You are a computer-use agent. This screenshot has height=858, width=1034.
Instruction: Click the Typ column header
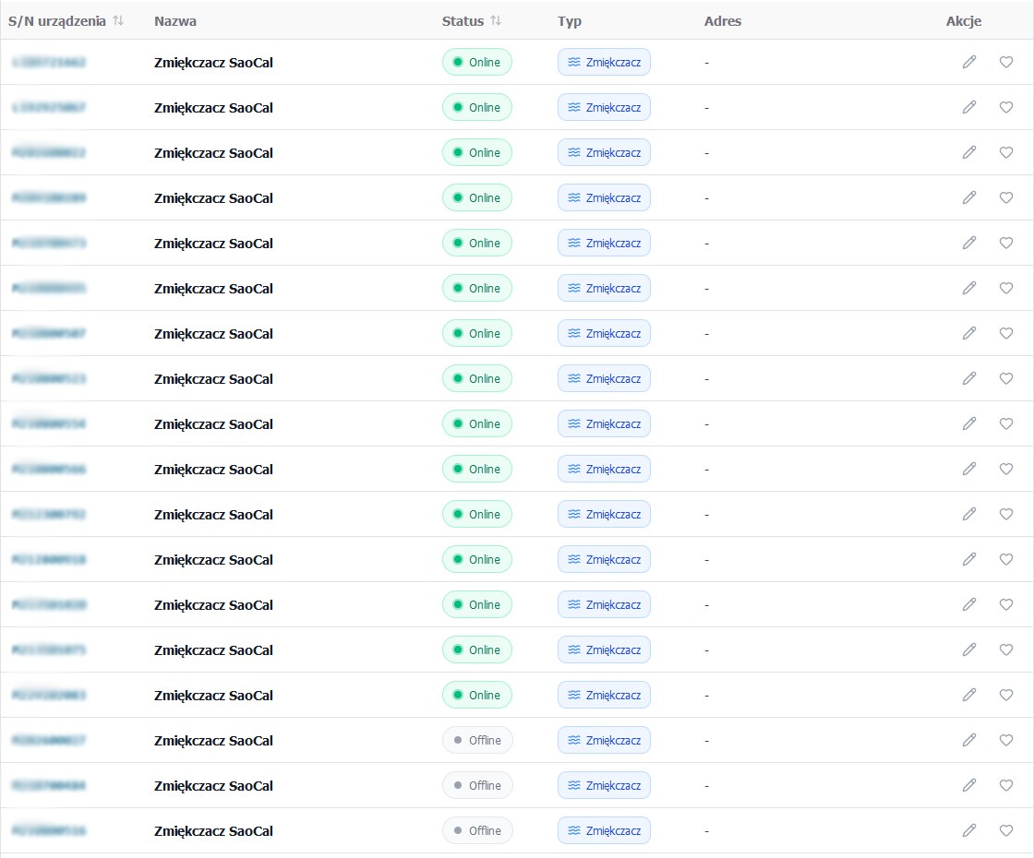coord(570,21)
